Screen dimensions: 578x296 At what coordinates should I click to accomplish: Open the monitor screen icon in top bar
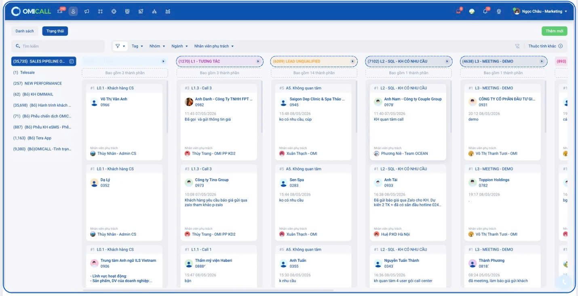click(x=127, y=11)
